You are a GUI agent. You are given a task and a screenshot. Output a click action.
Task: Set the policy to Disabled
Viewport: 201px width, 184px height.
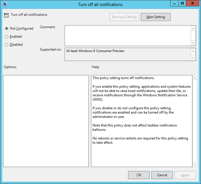click(7, 45)
